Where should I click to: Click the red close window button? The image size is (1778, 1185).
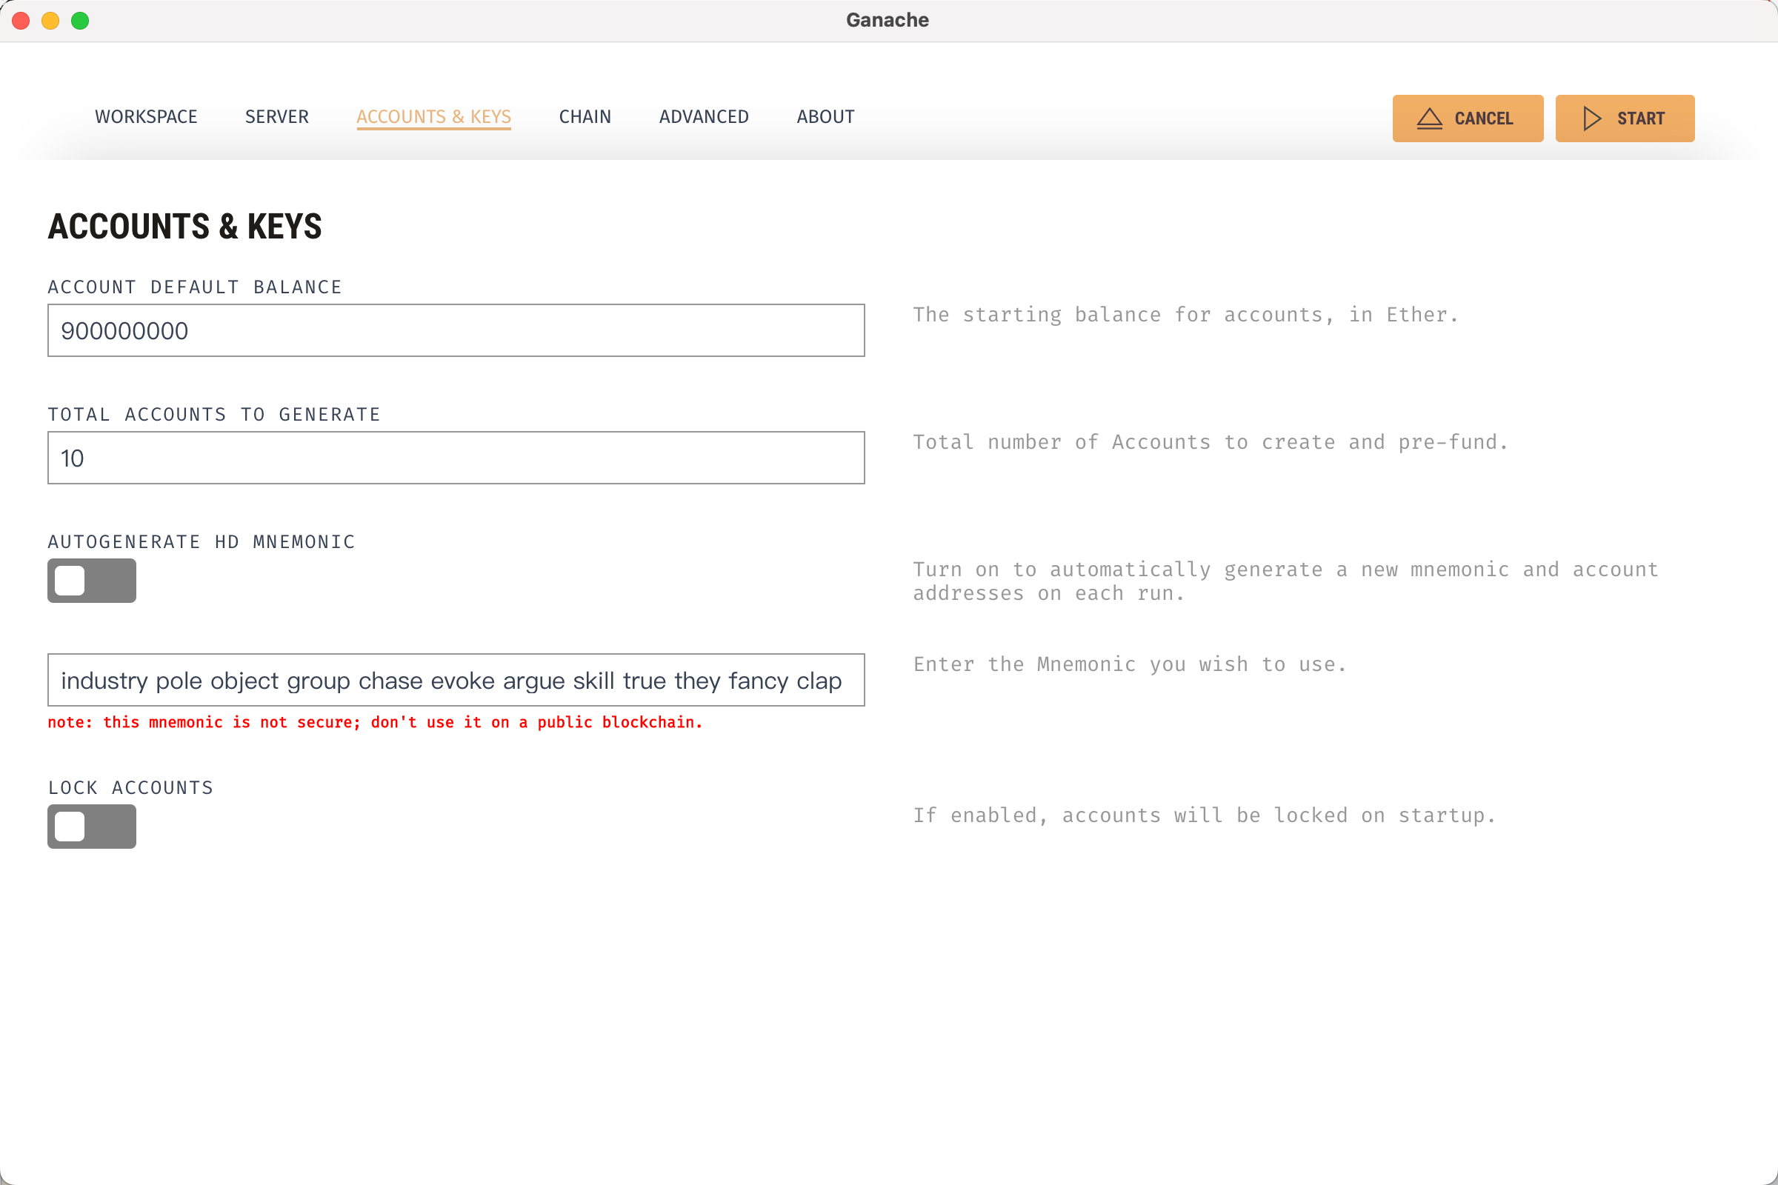21,21
